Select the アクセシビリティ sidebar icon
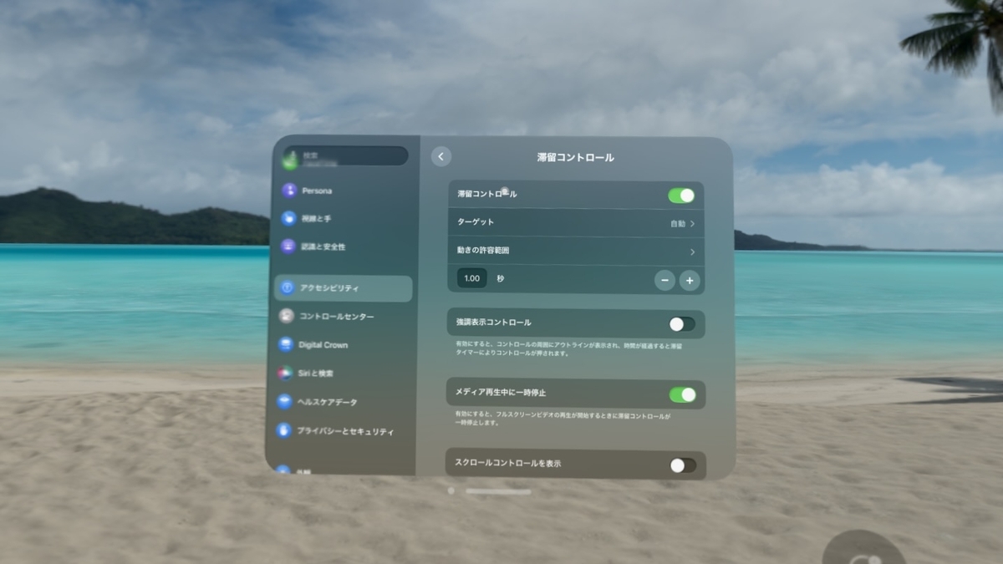This screenshot has width=1003, height=564. (x=288, y=287)
